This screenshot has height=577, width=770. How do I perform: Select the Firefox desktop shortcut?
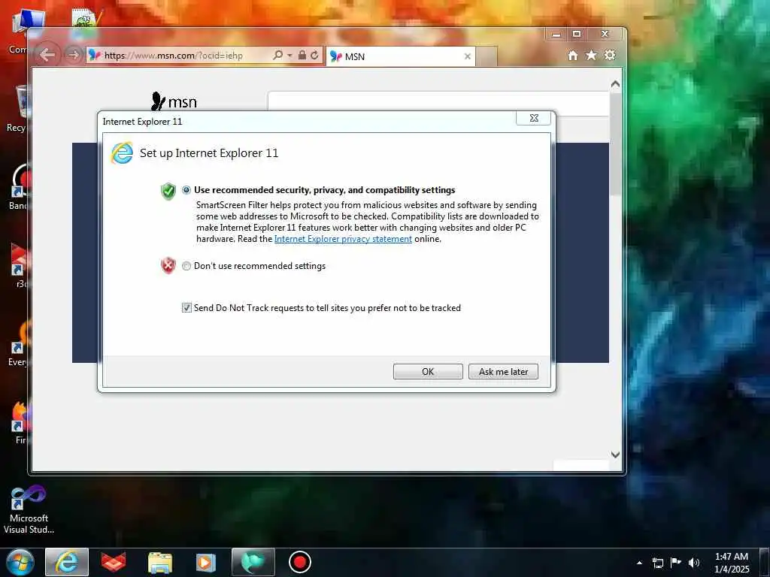[20, 423]
